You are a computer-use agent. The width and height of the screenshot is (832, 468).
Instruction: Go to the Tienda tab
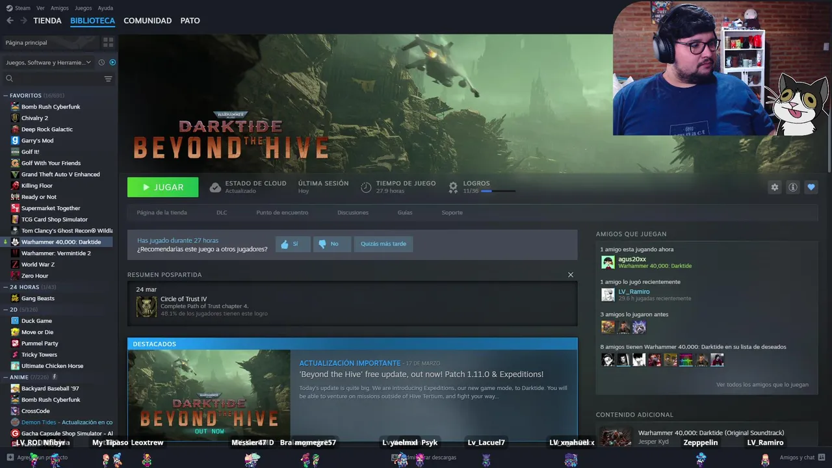[47, 21]
